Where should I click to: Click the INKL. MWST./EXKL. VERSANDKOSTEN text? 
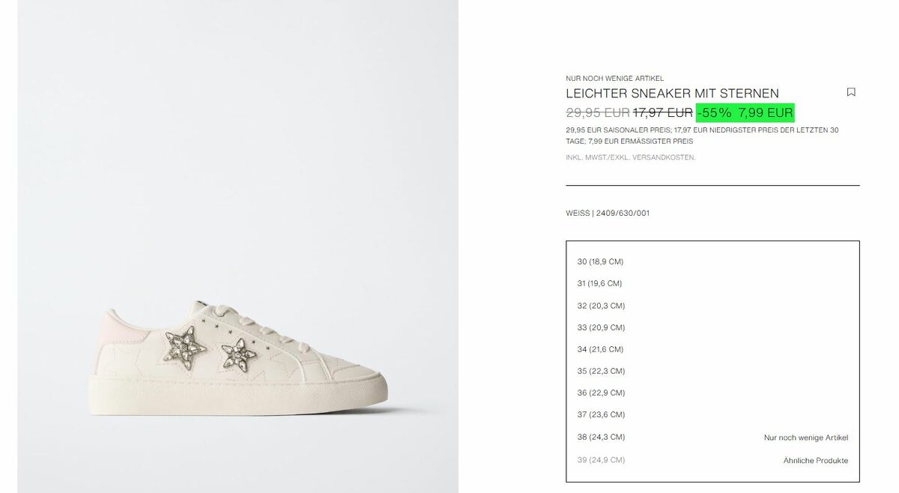point(631,157)
